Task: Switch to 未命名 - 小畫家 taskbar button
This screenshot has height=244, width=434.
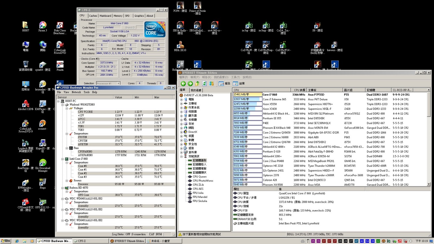Action: pos(164,241)
